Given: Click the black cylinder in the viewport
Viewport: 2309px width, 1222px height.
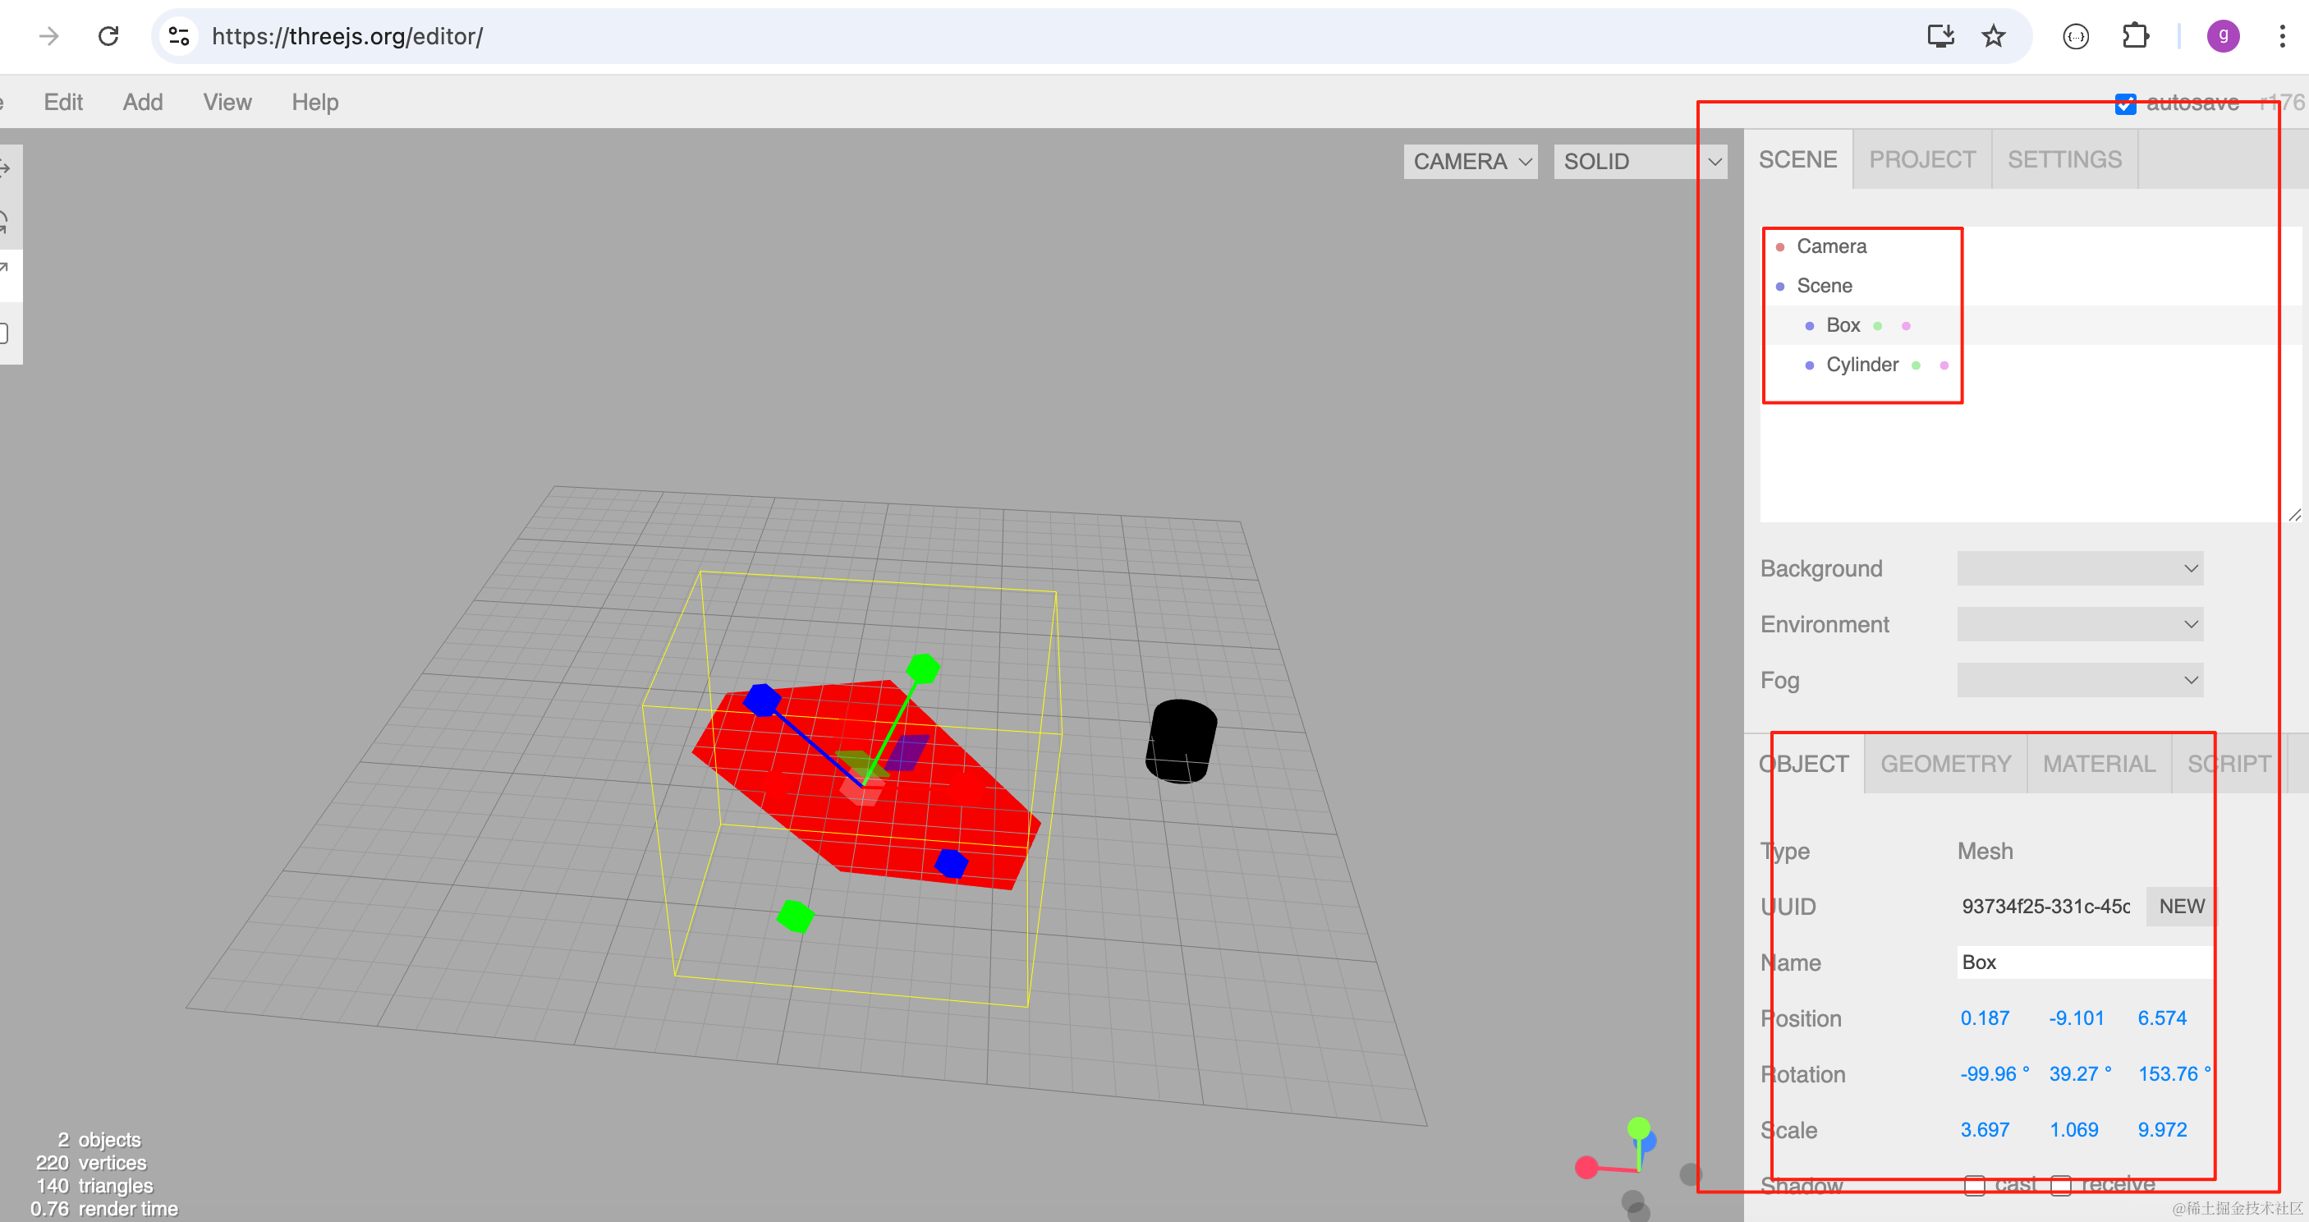Looking at the screenshot, I should [1182, 742].
